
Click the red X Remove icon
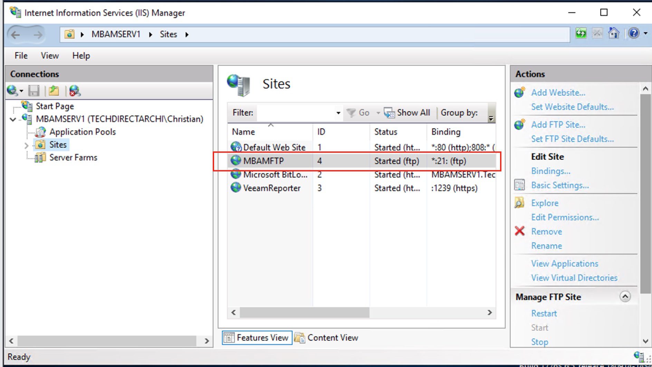point(520,231)
